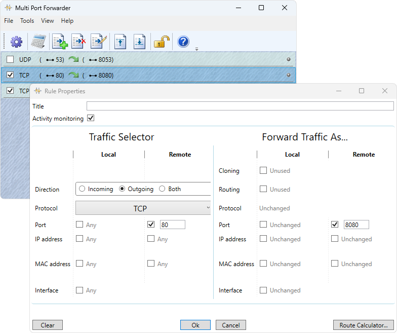Viewport: 397px width, 333px height.
Task: Confirm with the Ok button
Action: tap(195, 325)
